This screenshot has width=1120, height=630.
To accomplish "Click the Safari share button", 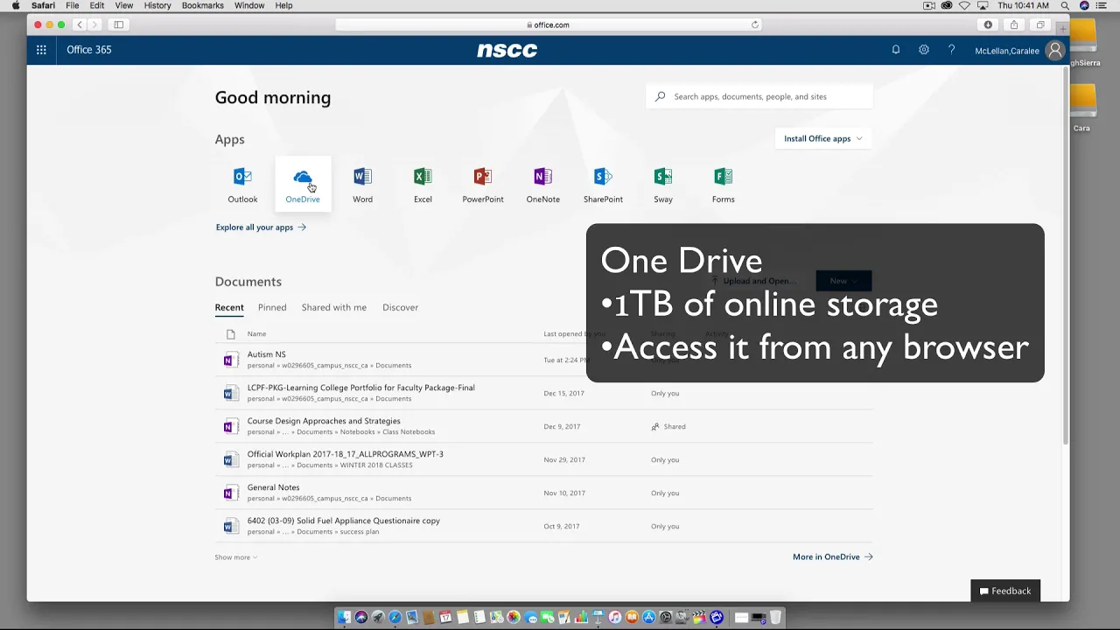I will click(1014, 24).
